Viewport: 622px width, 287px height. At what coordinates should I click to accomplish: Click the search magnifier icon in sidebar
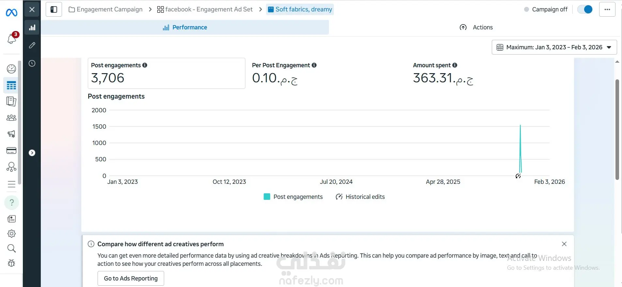click(x=11, y=248)
